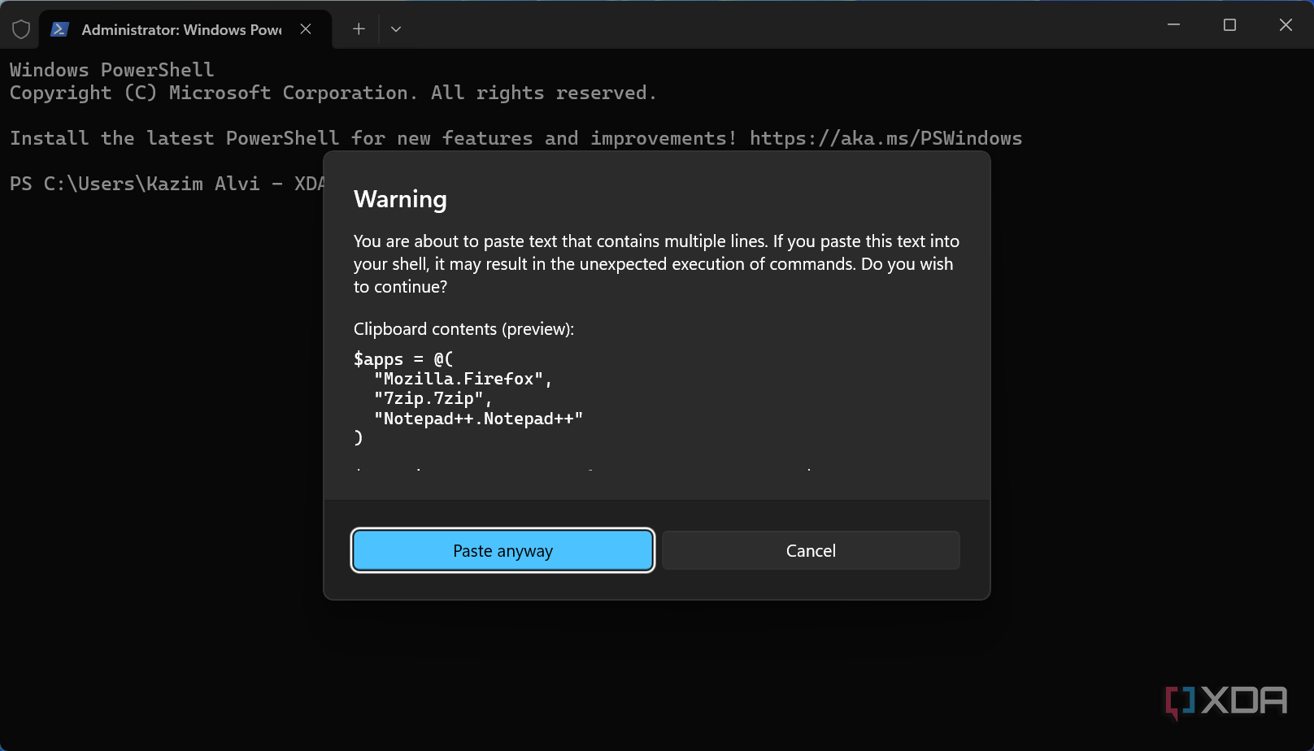The width and height of the screenshot is (1314, 751).
Task: Click the "Notepad++.Notepad++" preview line
Action: pos(478,419)
